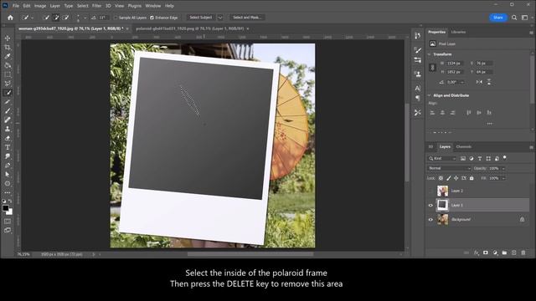This screenshot has width=536, height=301.
Task: Select the Brush tool
Action: click(8, 110)
